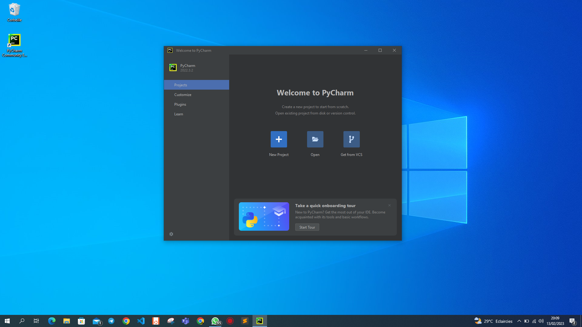Image resolution: width=582 pixels, height=327 pixels.
Task: Launch Microsoft Edge from the taskbar
Action: coord(52,321)
